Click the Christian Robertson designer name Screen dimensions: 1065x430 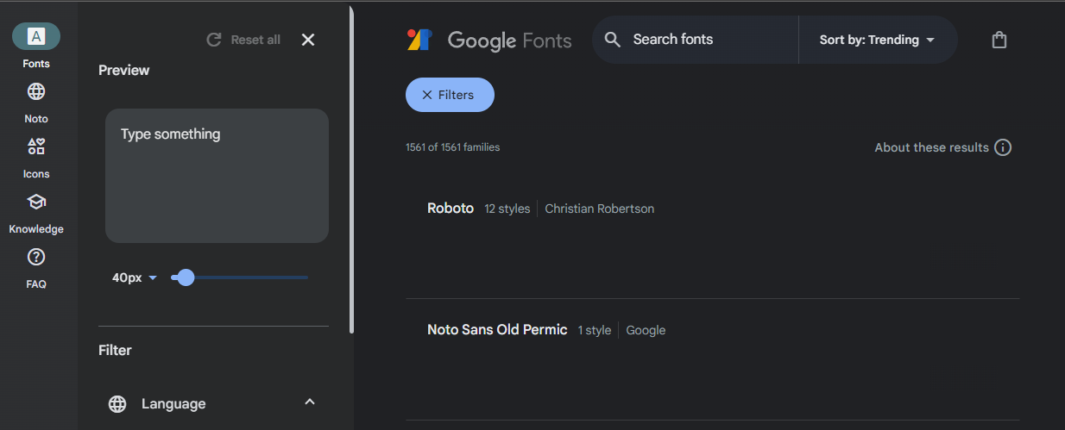[x=600, y=209]
